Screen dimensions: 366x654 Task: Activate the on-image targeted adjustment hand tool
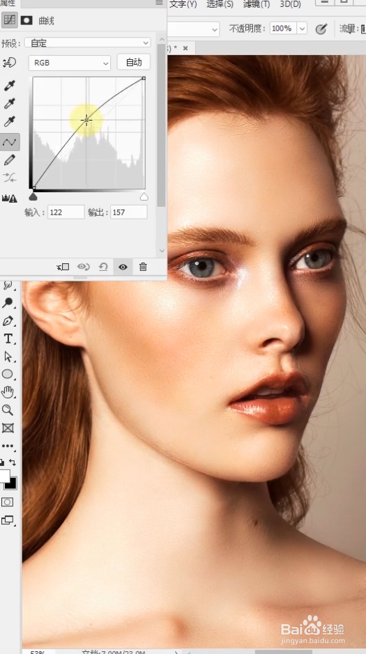point(9,63)
